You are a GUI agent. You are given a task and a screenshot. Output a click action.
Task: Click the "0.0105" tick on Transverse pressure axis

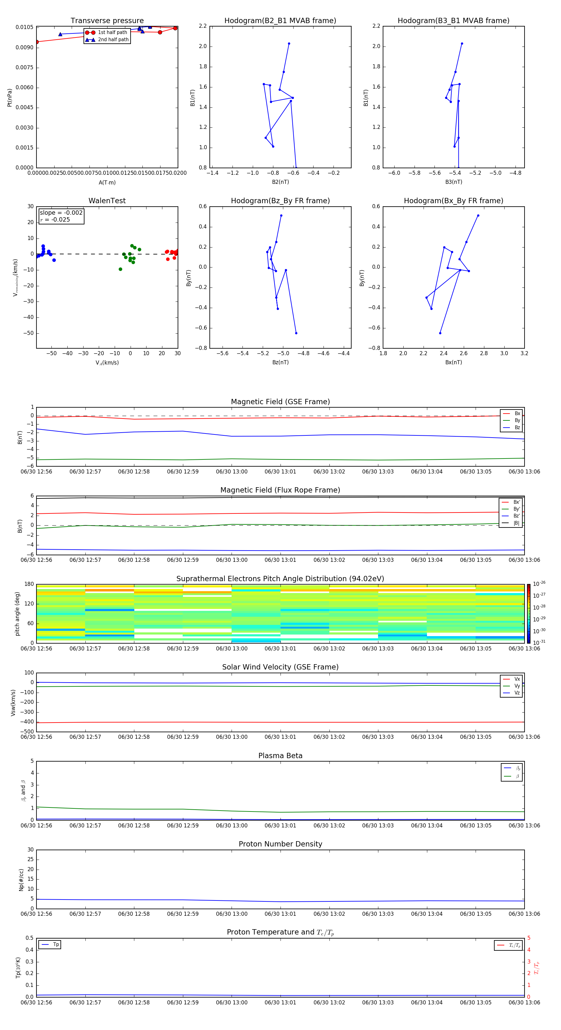coord(24,27)
